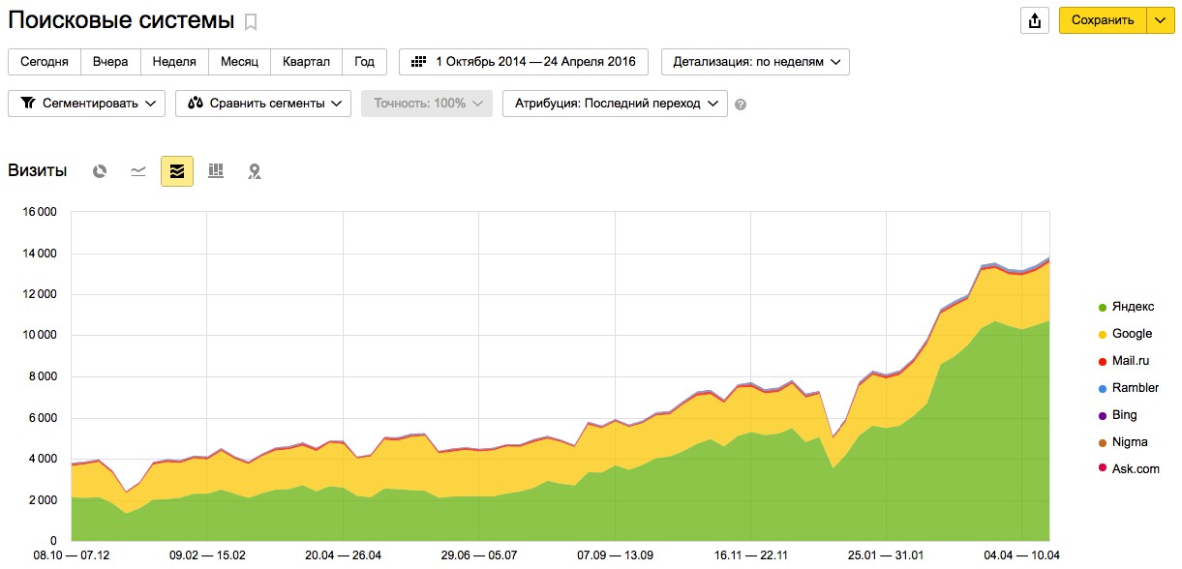The image size is (1182, 569).
Task: Expand the Сегментировать dropdown
Action: tap(86, 104)
